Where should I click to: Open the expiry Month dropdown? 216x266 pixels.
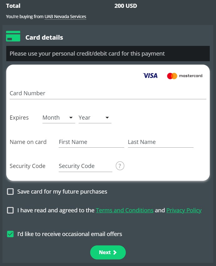tap(58, 118)
